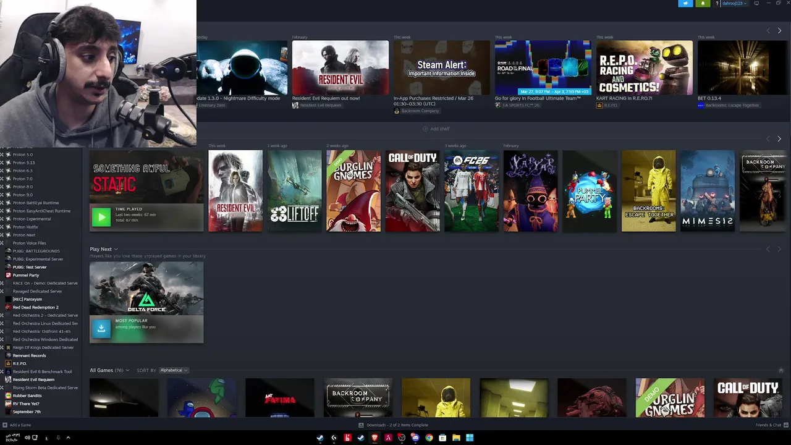Select PUBG: Test Server entry
791x445 pixels.
point(30,267)
